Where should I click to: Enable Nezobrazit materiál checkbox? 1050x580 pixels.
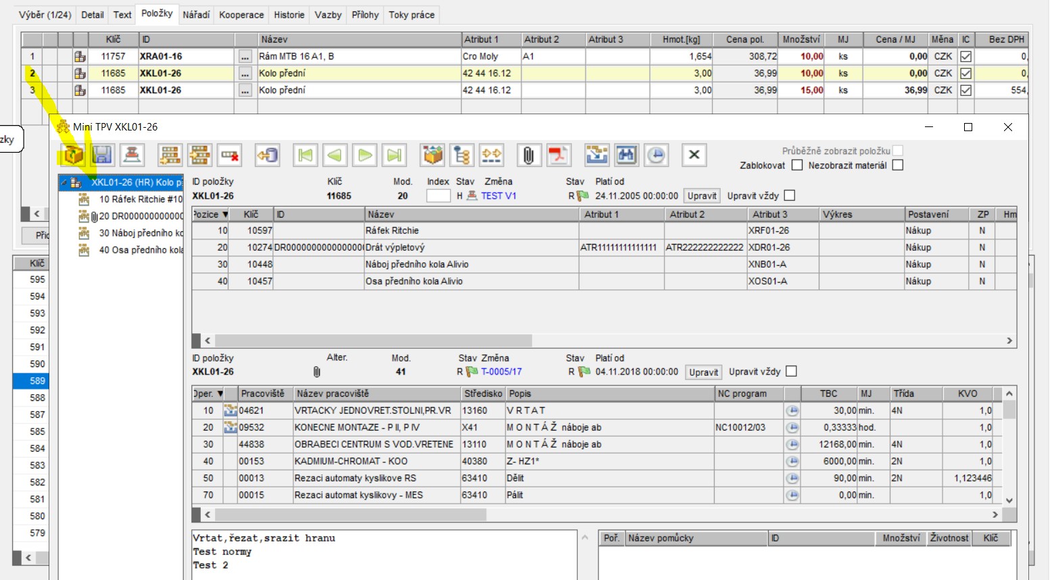point(898,165)
